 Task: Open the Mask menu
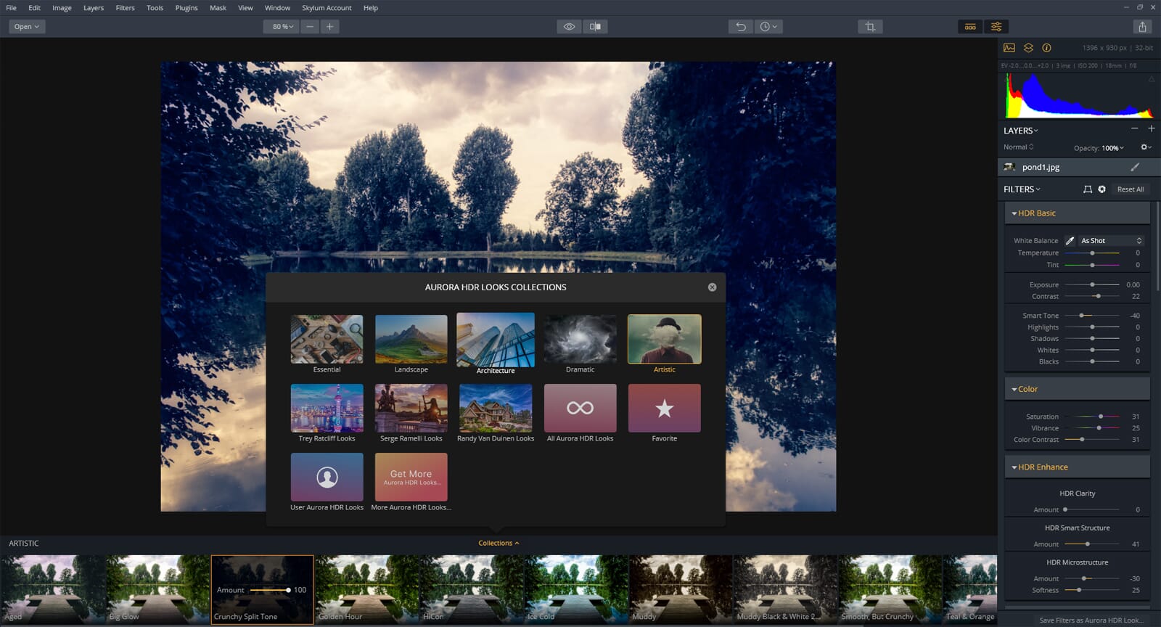(x=218, y=8)
